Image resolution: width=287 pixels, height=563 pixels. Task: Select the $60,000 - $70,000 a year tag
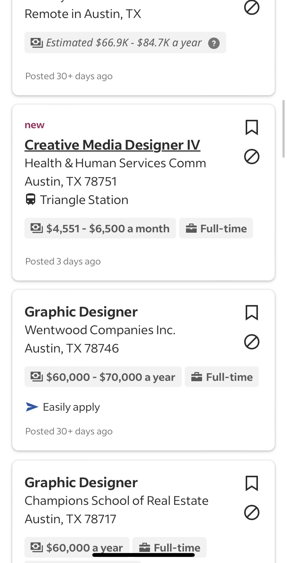103,377
